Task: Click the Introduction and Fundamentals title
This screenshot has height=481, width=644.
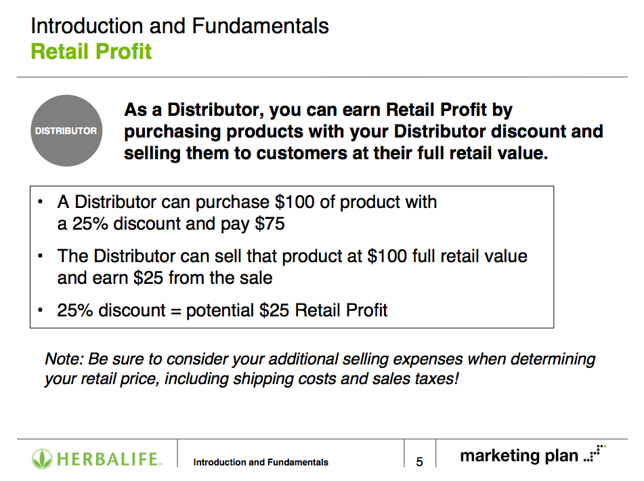Action: coord(180,26)
